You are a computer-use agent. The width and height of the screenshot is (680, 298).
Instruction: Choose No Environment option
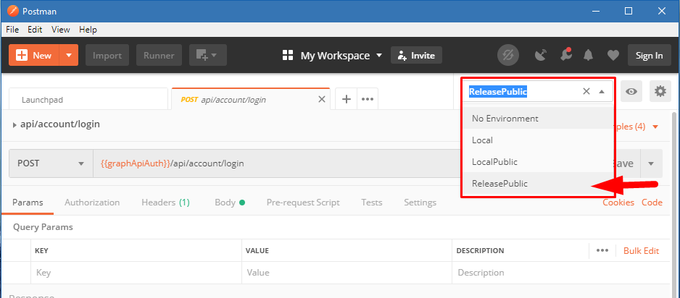(538, 118)
